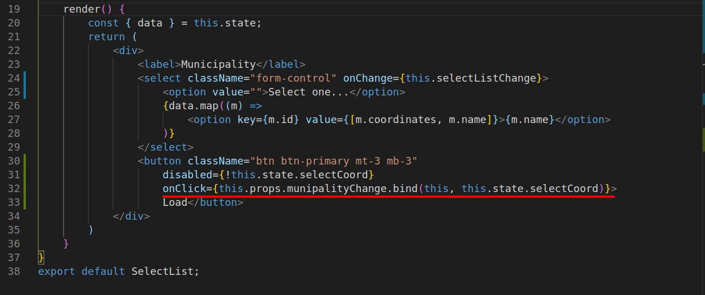Click the blue modified-line marker beside line 24
The height and width of the screenshot is (295, 705).
tap(25, 78)
